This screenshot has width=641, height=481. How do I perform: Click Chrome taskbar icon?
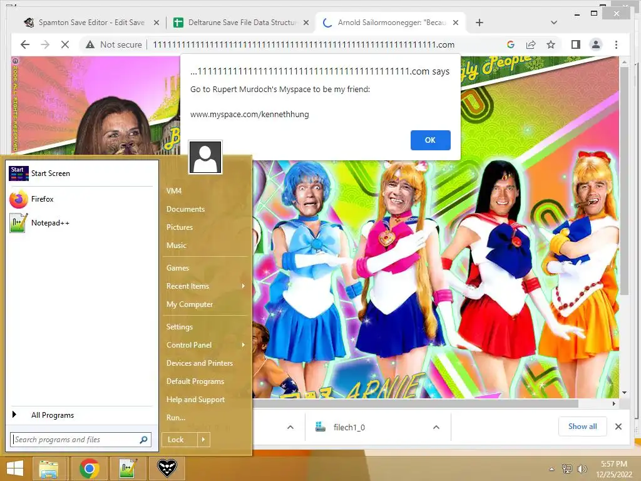[90, 468]
